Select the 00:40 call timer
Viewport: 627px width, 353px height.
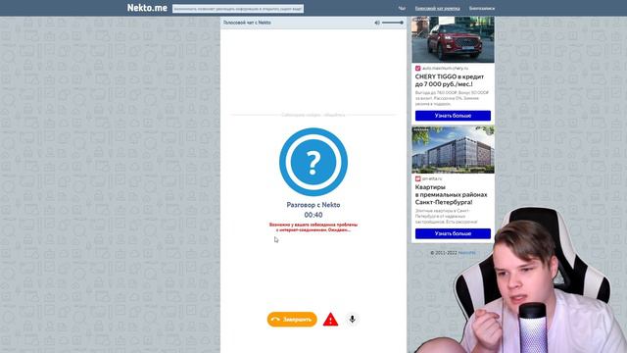click(x=313, y=215)
